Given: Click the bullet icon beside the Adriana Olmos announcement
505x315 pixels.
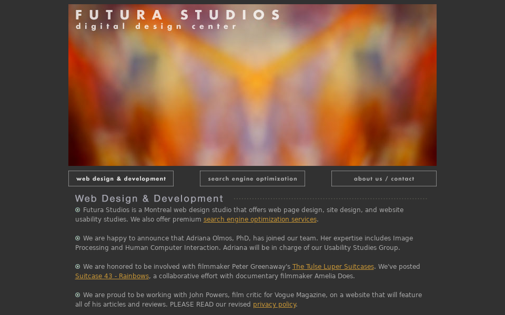Looking at the screenshot, I should coord(77,238).
